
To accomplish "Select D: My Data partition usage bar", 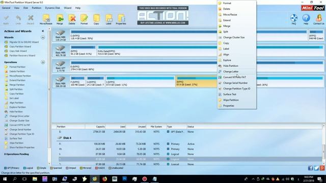I will point(210,47).
